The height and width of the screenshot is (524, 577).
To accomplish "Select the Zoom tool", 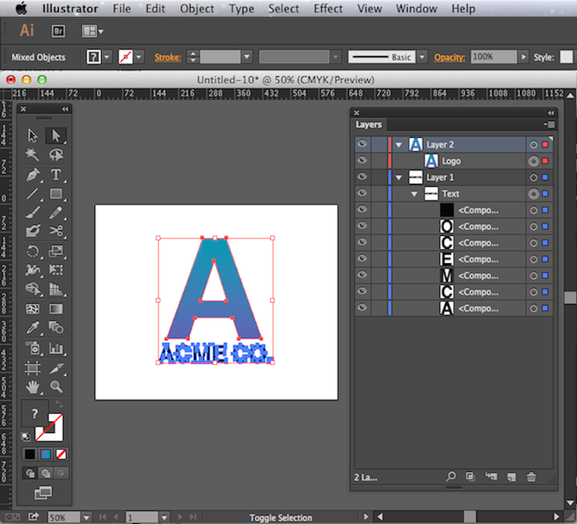I will [x=56, y=387].
